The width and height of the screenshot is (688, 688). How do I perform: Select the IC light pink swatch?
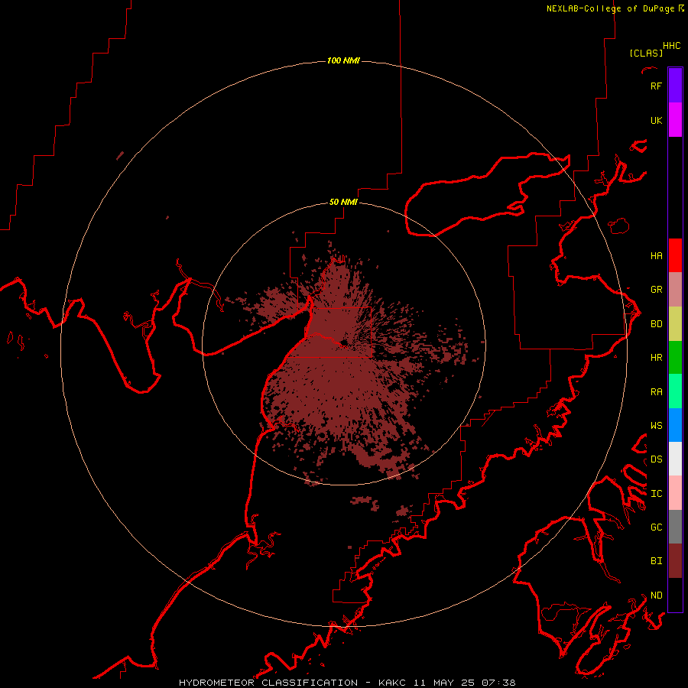(675, 493)
